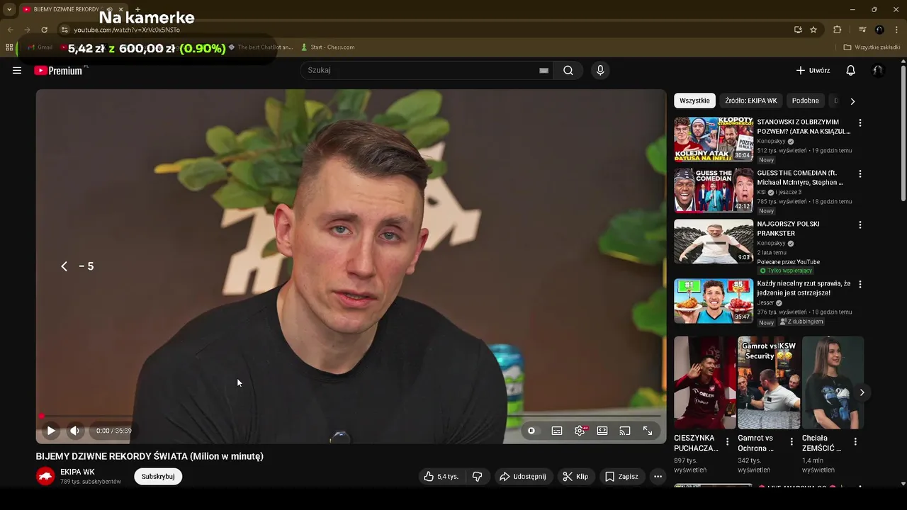The width and height of the screenshot is (907, 510).
Task: Open Jesser's 35:47 video thumbnail
Action: 714,301
